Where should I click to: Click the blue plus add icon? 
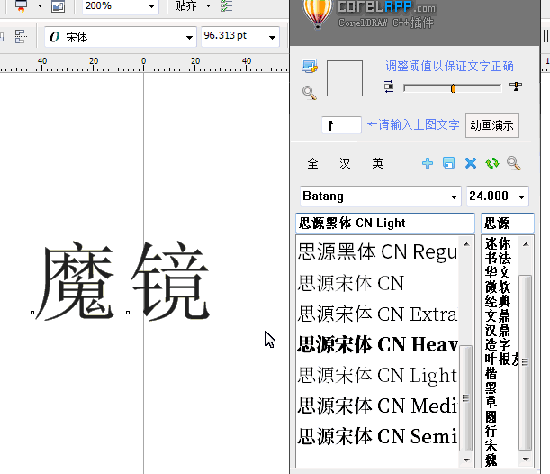[428, 163]
